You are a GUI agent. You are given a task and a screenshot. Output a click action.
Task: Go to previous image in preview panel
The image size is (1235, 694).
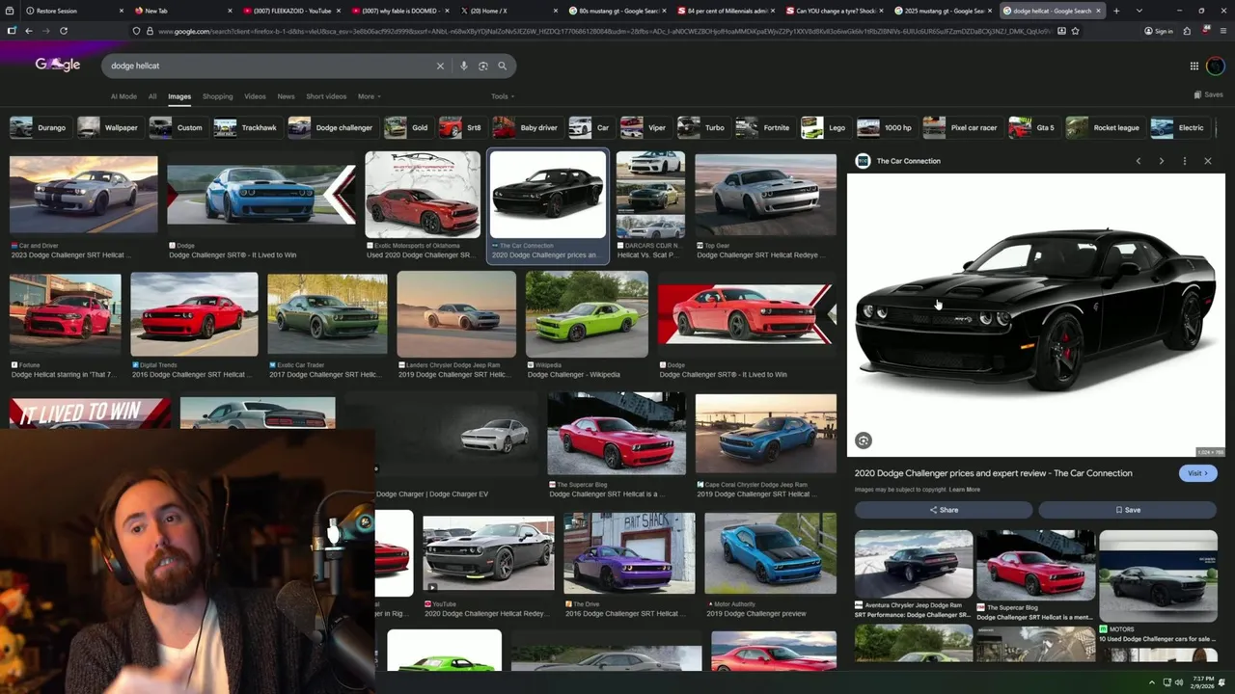click(x=1139, y=161)
